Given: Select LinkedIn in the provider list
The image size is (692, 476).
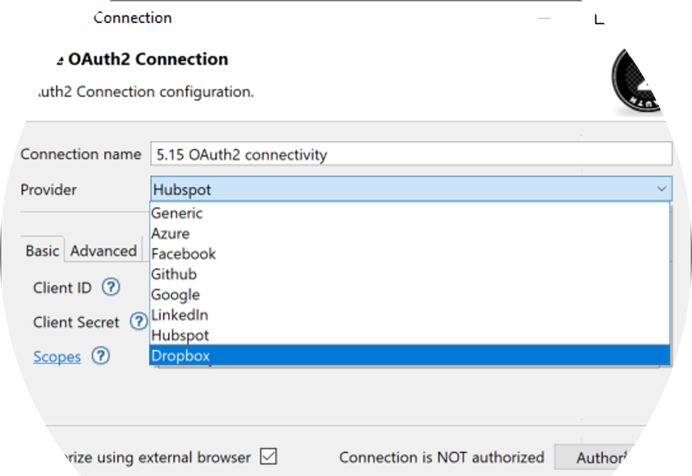Looking at the screenshot, I should (179, 315).
